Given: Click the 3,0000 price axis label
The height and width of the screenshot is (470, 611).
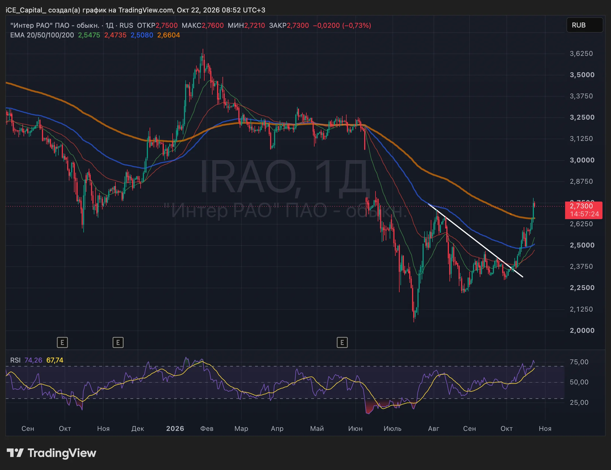Looking at the screenshot, I should 582,160.
